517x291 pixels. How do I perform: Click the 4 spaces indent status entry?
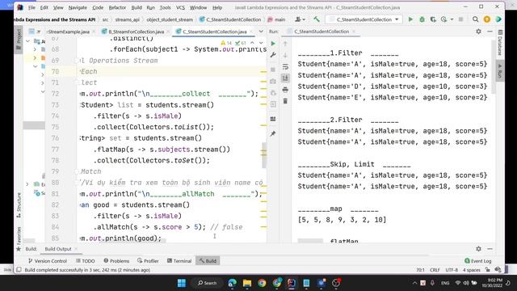pos(471,270)
